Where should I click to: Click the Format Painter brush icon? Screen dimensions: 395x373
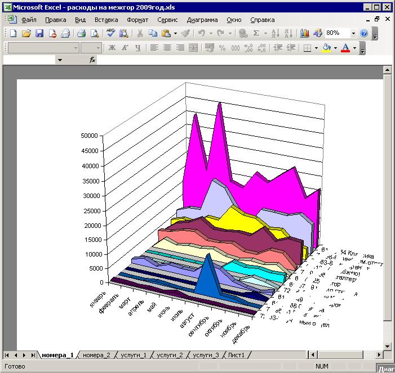[185, 33]
